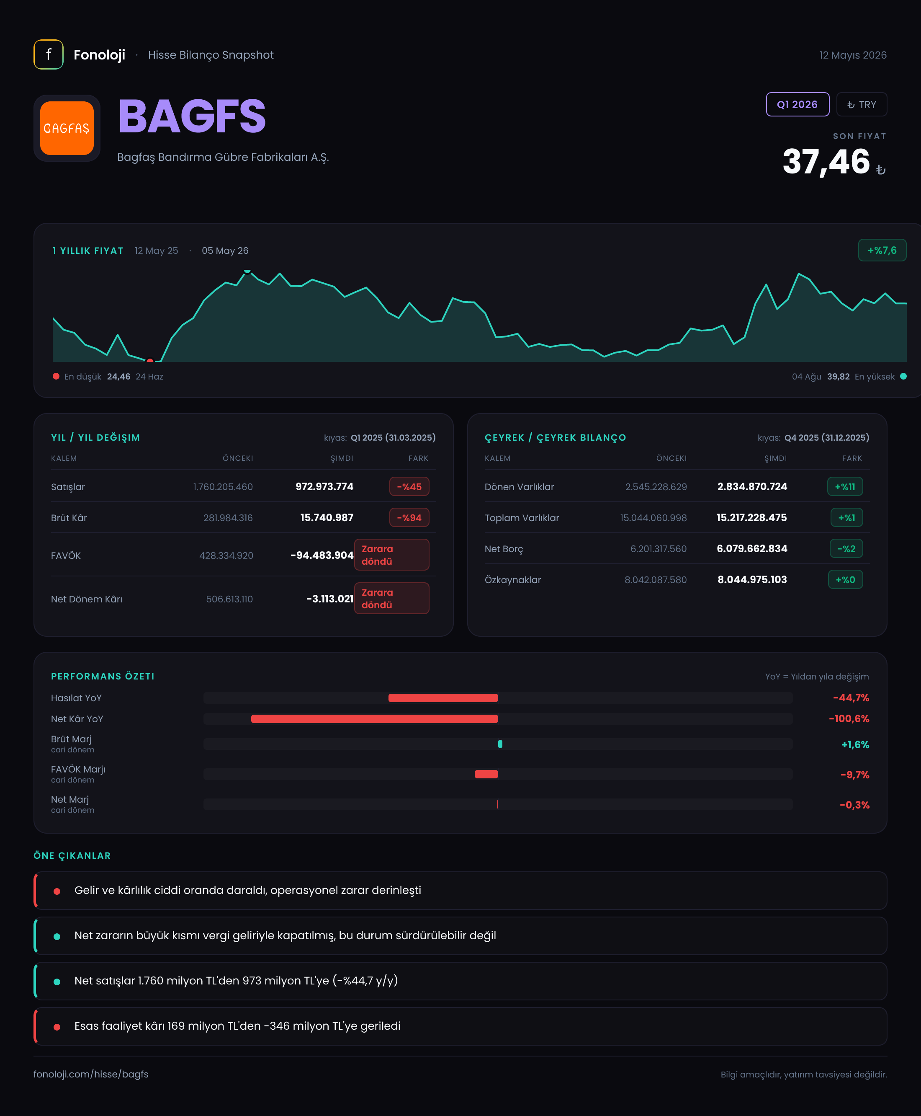
Task: Click the '12 May 25' chart start date
Action: click(157, 251)
